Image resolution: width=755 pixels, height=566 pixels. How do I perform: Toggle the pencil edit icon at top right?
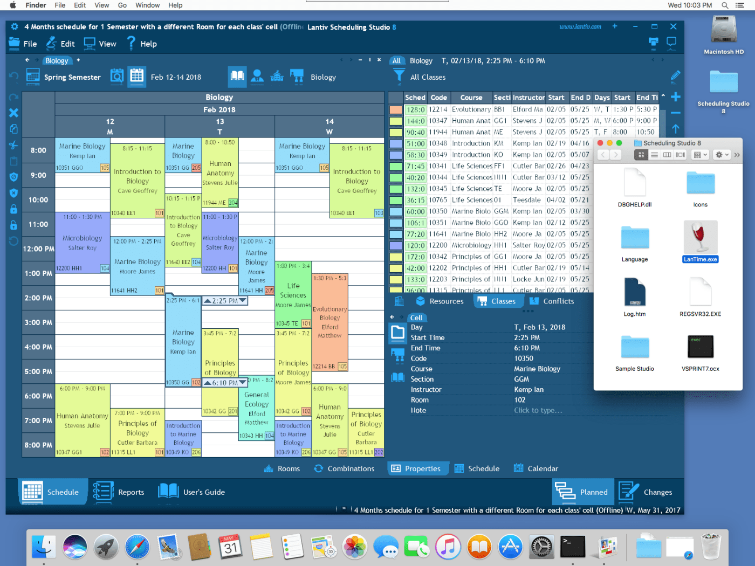point(675,77)
